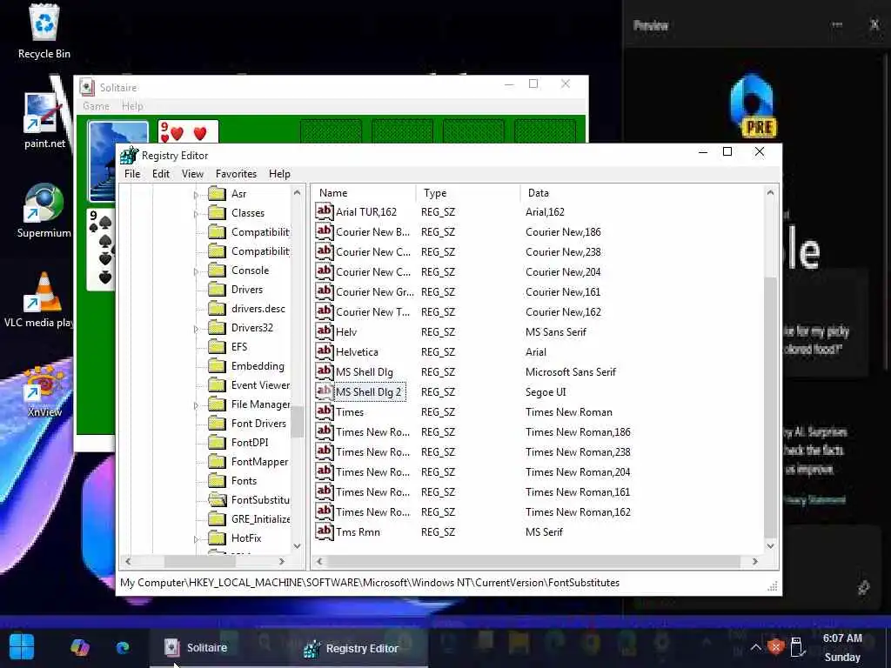Expand the HotFix registry key
The width and height of the screenshot is (891, 668).
[x=196, y=539]
